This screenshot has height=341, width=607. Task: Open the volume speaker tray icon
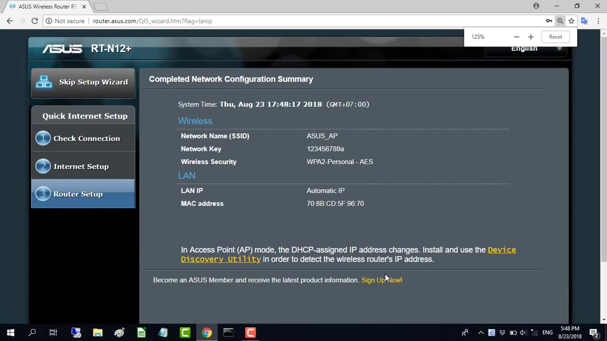click(x=523, y=332)
